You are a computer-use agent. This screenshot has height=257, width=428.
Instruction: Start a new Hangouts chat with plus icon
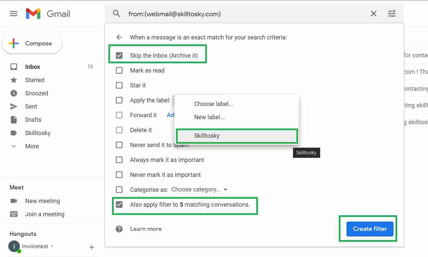coord(92,247)
